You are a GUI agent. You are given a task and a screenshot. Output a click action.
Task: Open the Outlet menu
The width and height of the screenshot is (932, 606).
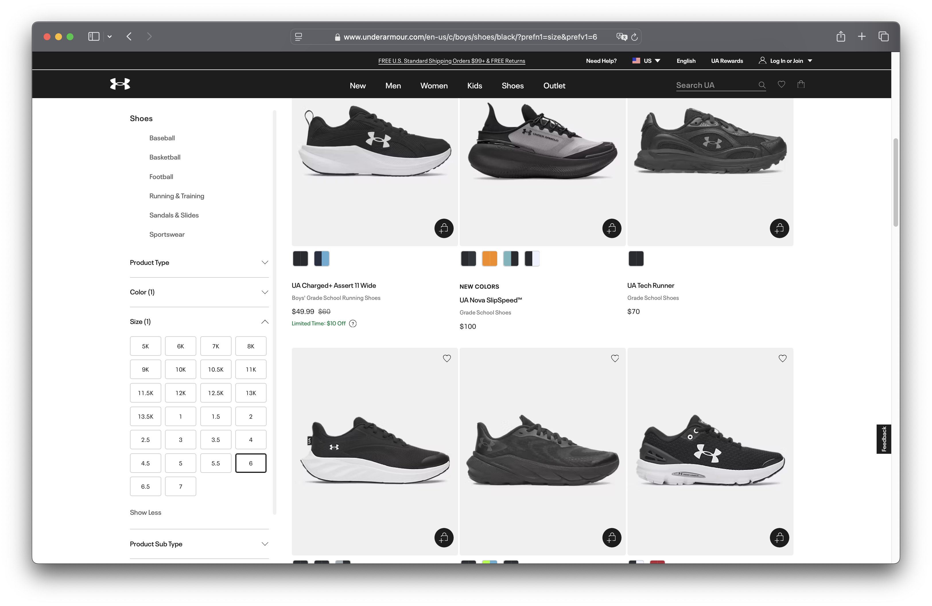pyautogui.click(x=554, y=86)
